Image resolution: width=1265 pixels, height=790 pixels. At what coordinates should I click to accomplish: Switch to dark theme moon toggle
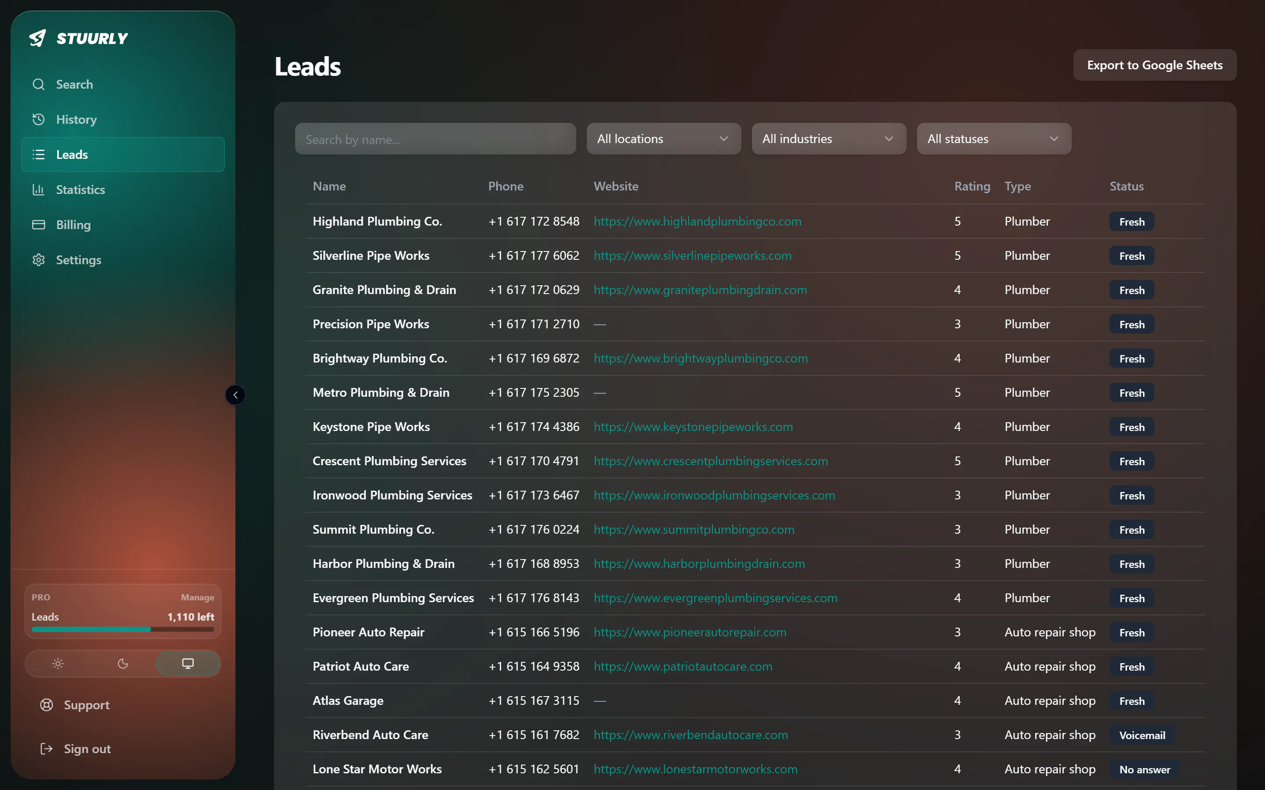pos(123,664)
